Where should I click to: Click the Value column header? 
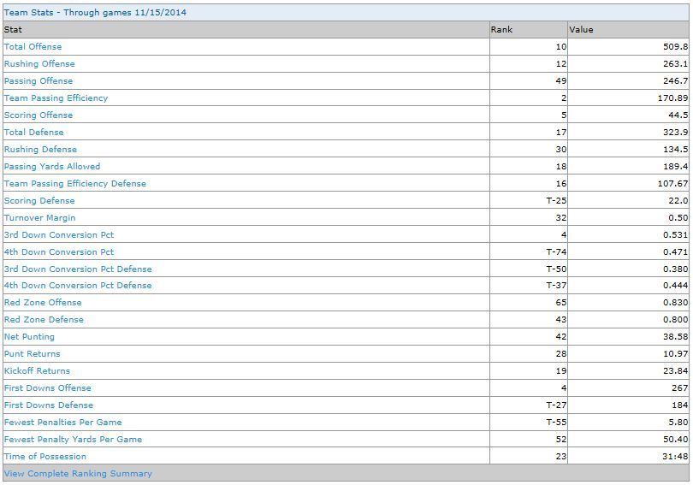628,30
